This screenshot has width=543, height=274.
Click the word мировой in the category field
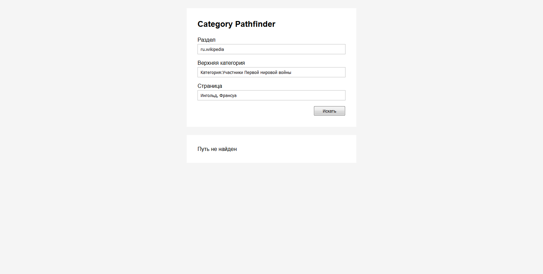[269, 73]
